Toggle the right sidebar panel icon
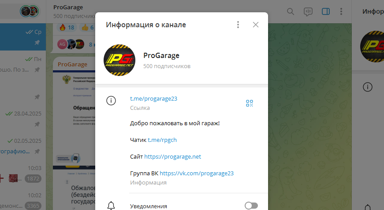 click(325, 11)
